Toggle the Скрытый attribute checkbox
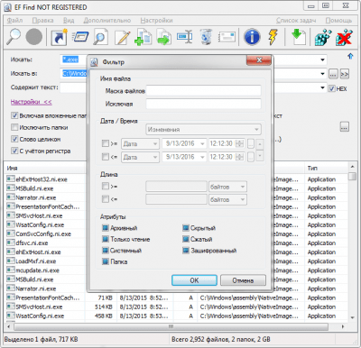Screen dimensions: 361x348 [x=186, y=228]
